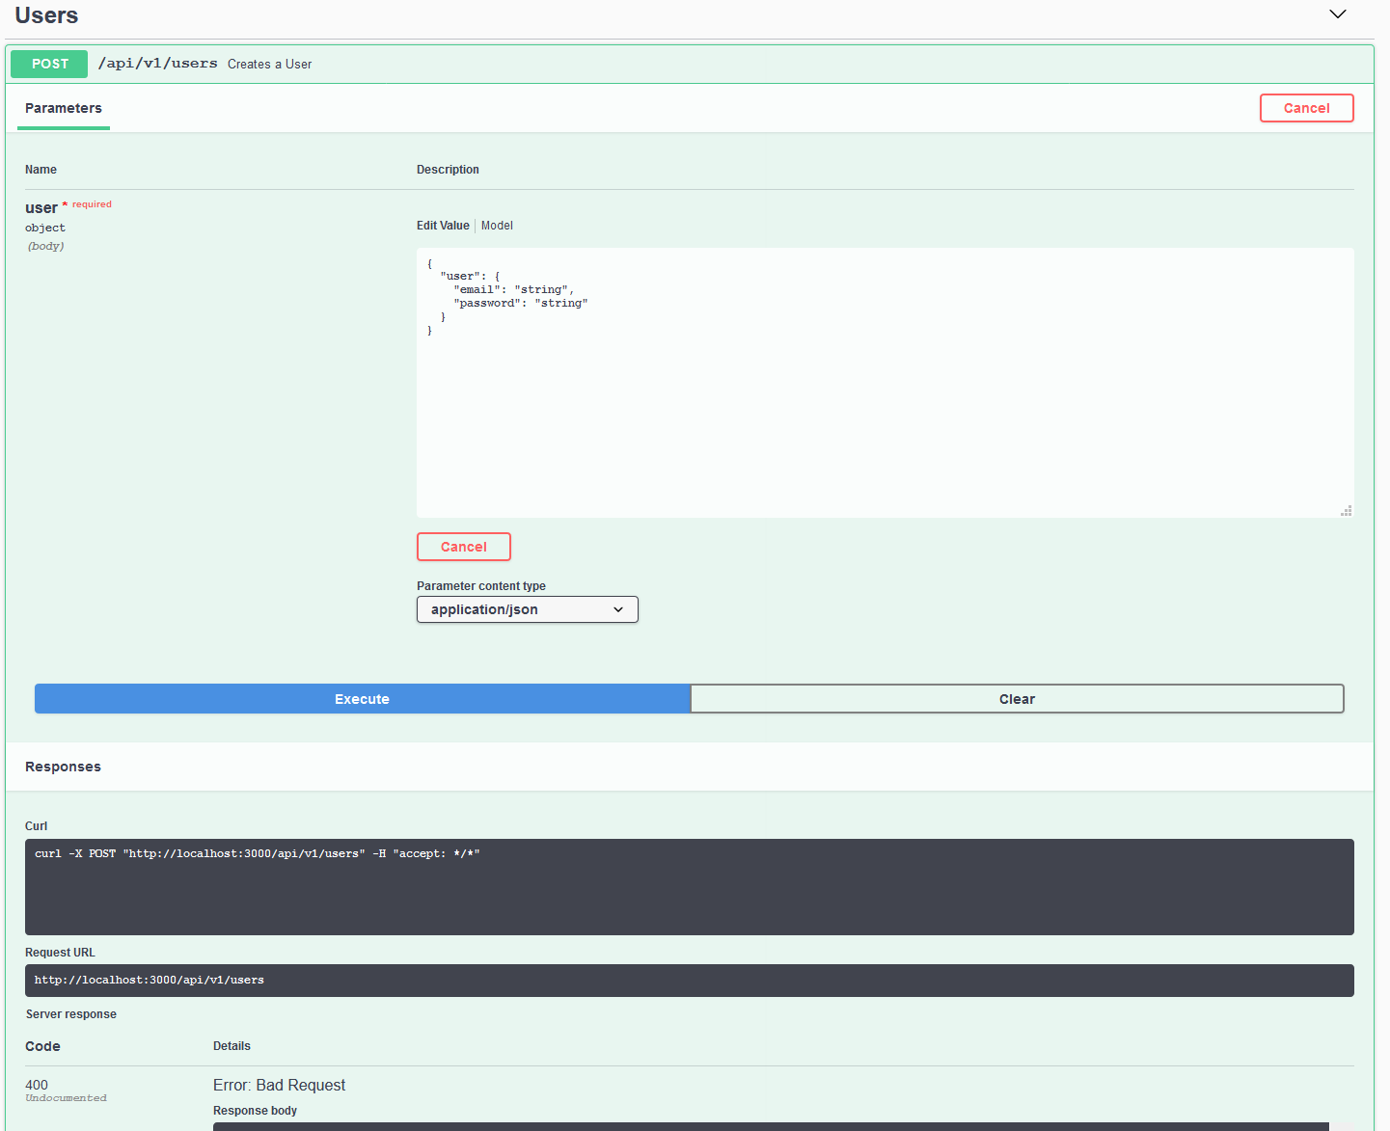Viewport: 1390px width, 1131px height.
Task: Execute the POST request
Action: click(x=362, y=698)
